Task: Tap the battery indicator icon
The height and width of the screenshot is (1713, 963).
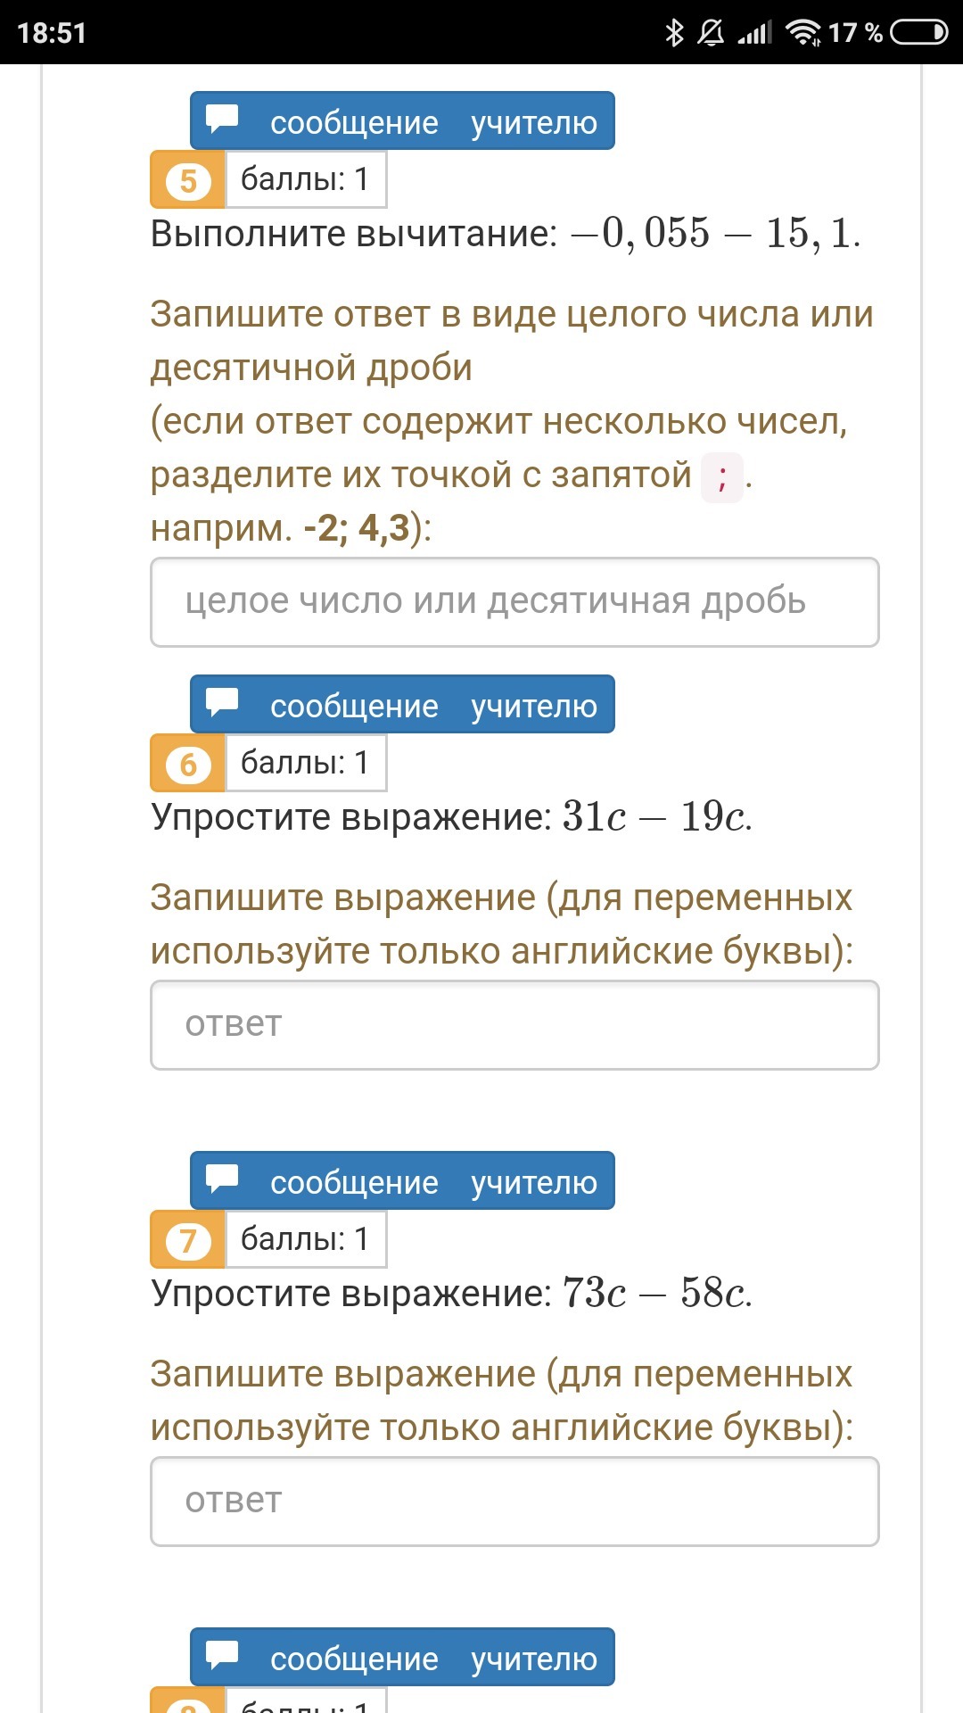Action: click(919, 33)
